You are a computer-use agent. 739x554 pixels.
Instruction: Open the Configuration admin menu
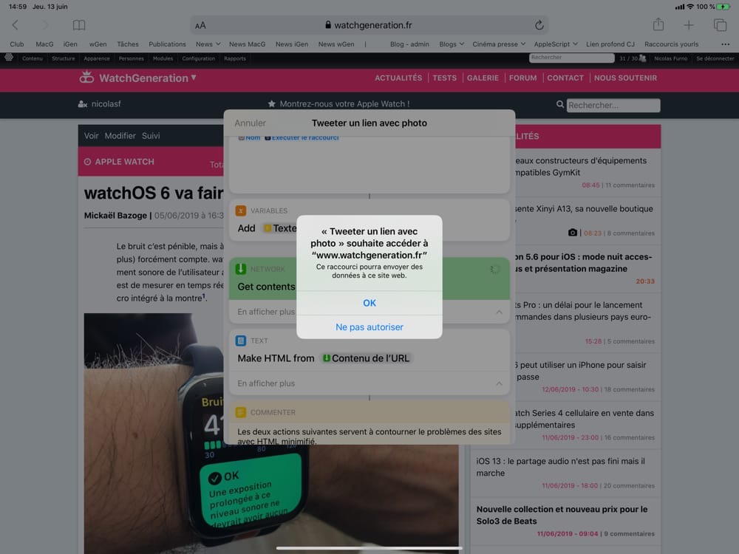point(198,58)
